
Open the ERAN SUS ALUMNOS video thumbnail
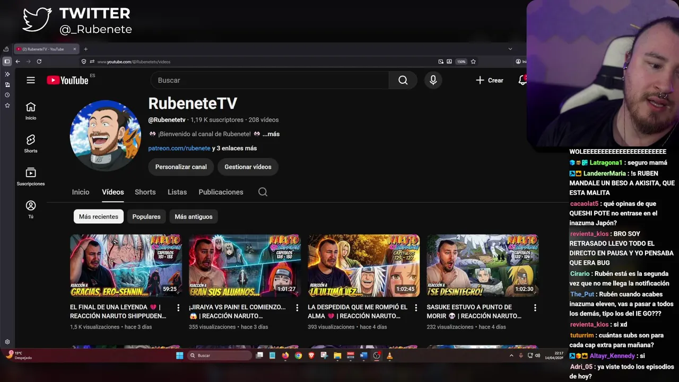pos(245,265)
